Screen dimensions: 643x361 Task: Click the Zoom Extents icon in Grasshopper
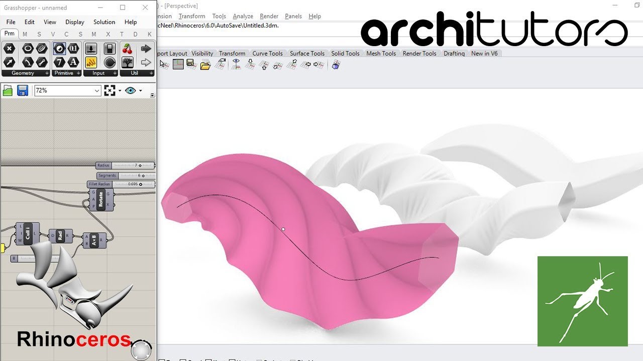point(110,91)
